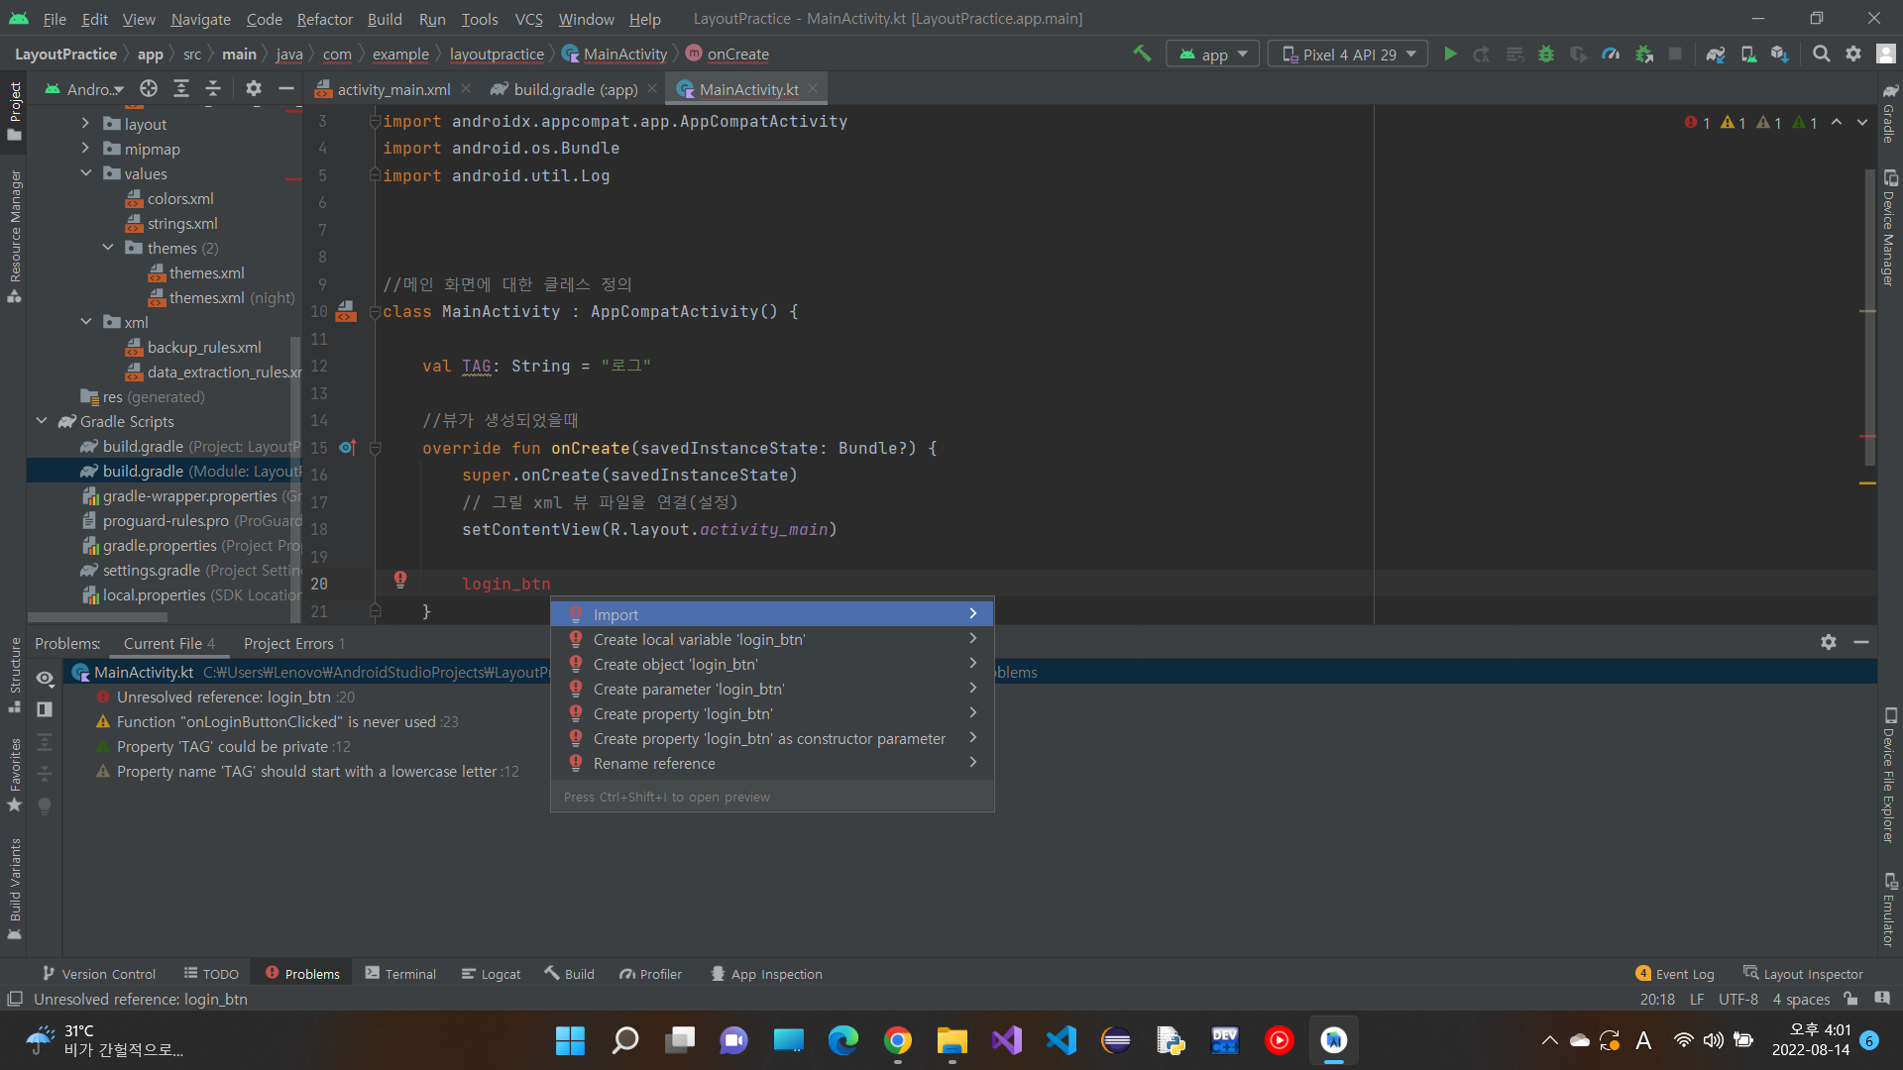The height and width of the screenshot is (1070, 1903).
Task: Toggle the Logcat tool window
Action: (491, 974)
